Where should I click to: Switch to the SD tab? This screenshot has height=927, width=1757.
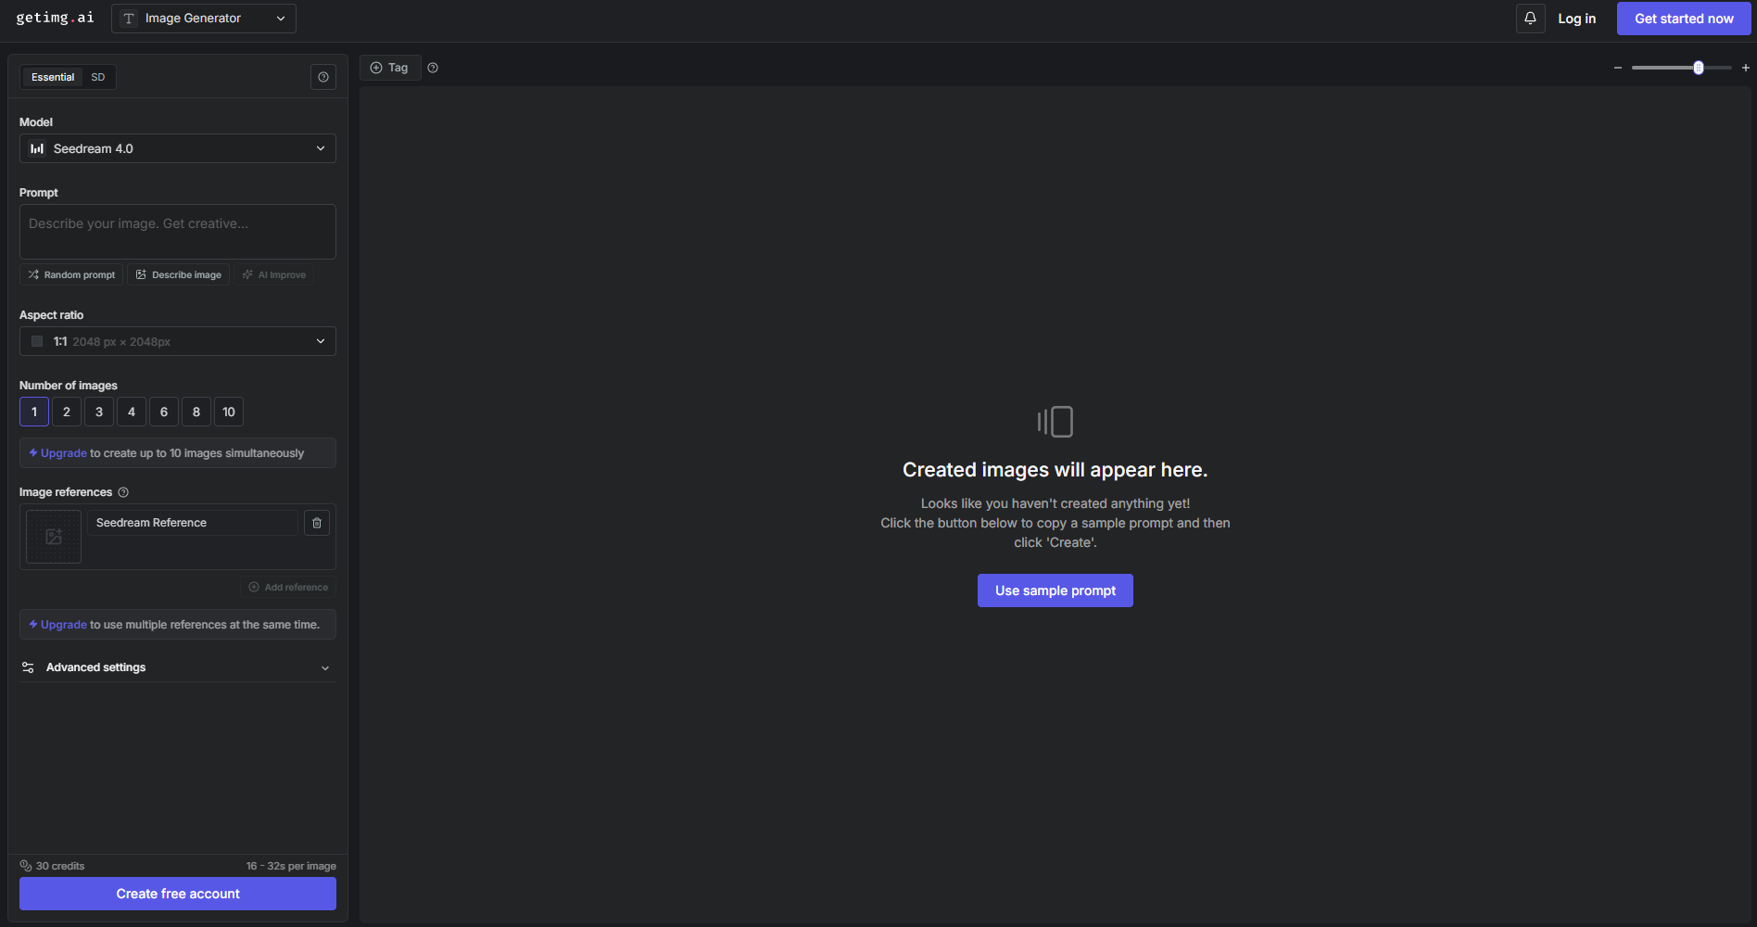point(98,77)
